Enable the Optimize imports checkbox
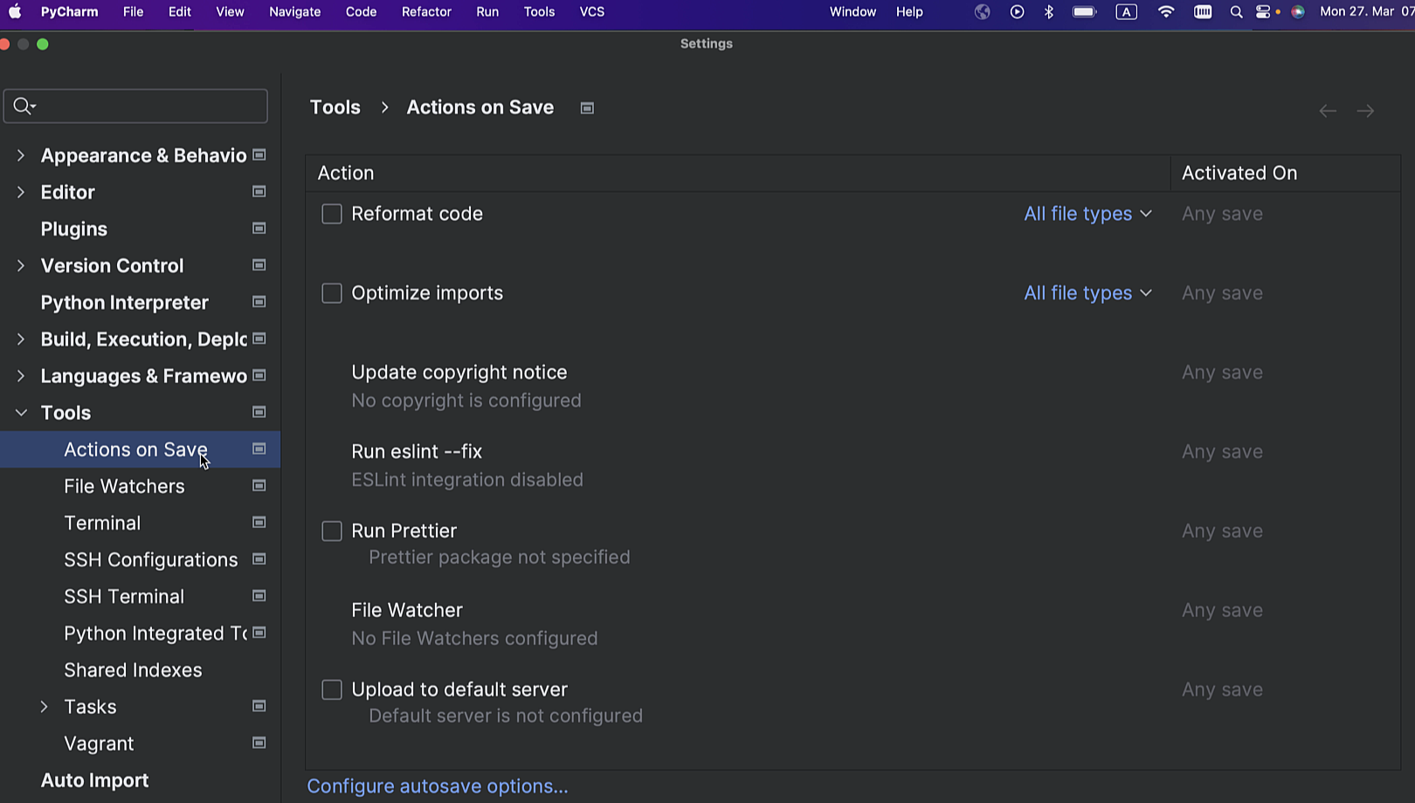Screen dimensions: 1415x803 331,293
